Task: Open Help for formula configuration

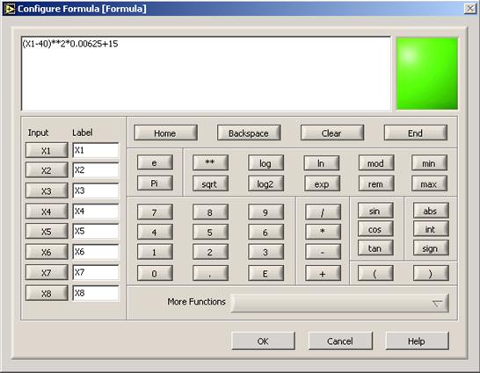Action: click(x=417, y=341)
